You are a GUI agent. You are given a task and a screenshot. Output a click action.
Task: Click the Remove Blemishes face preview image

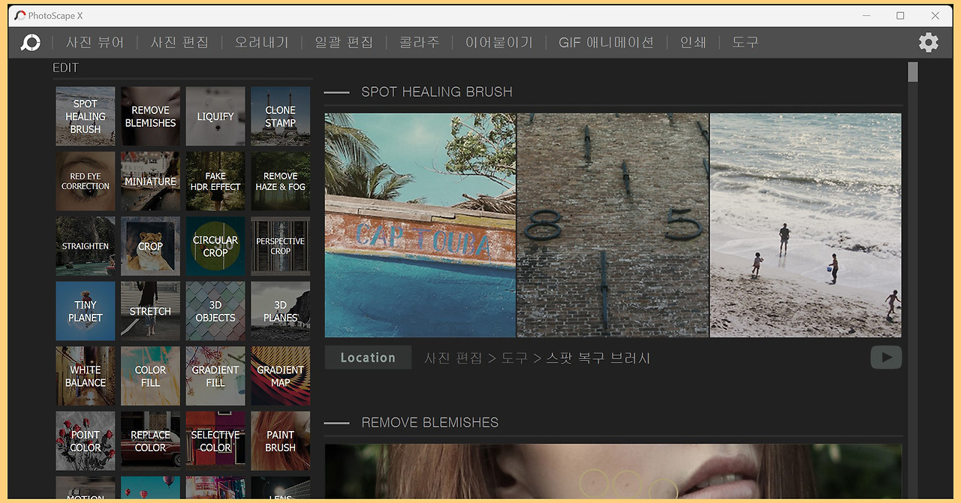click(613, 471)
